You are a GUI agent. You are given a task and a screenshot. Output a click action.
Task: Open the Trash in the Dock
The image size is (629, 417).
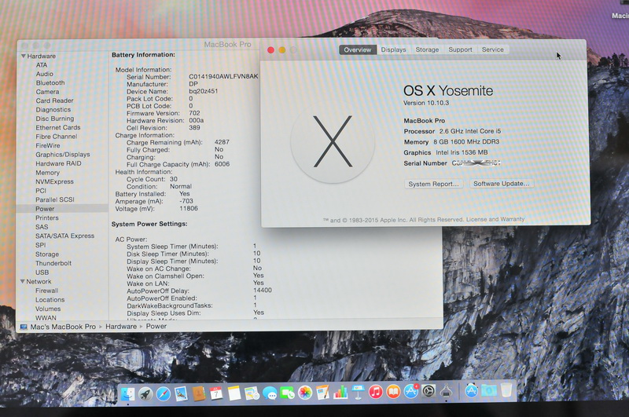point(506,390)
